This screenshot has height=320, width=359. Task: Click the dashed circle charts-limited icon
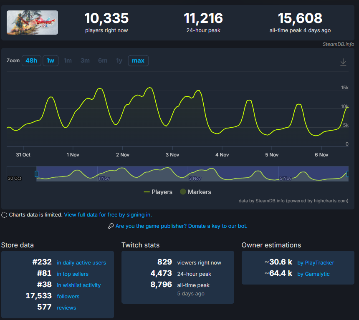tap(4, 215)
